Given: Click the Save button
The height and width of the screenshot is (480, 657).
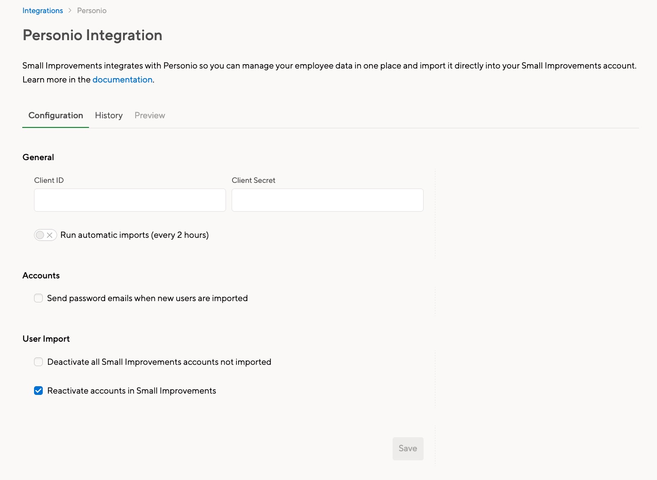Looking at the screenshot, I should (407, 448).
